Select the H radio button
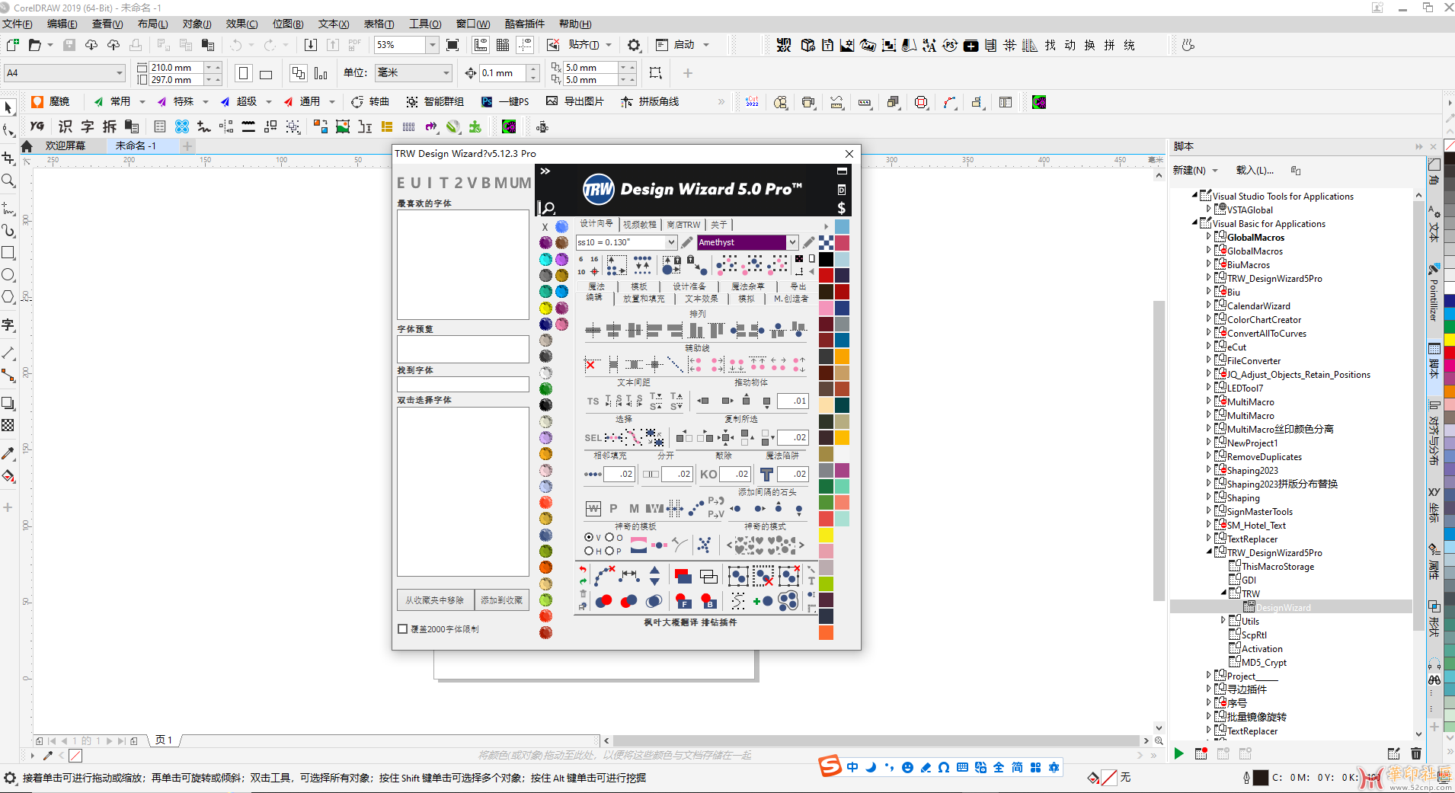The height and width of the screenshot is (793, 1455). point(588,551)
